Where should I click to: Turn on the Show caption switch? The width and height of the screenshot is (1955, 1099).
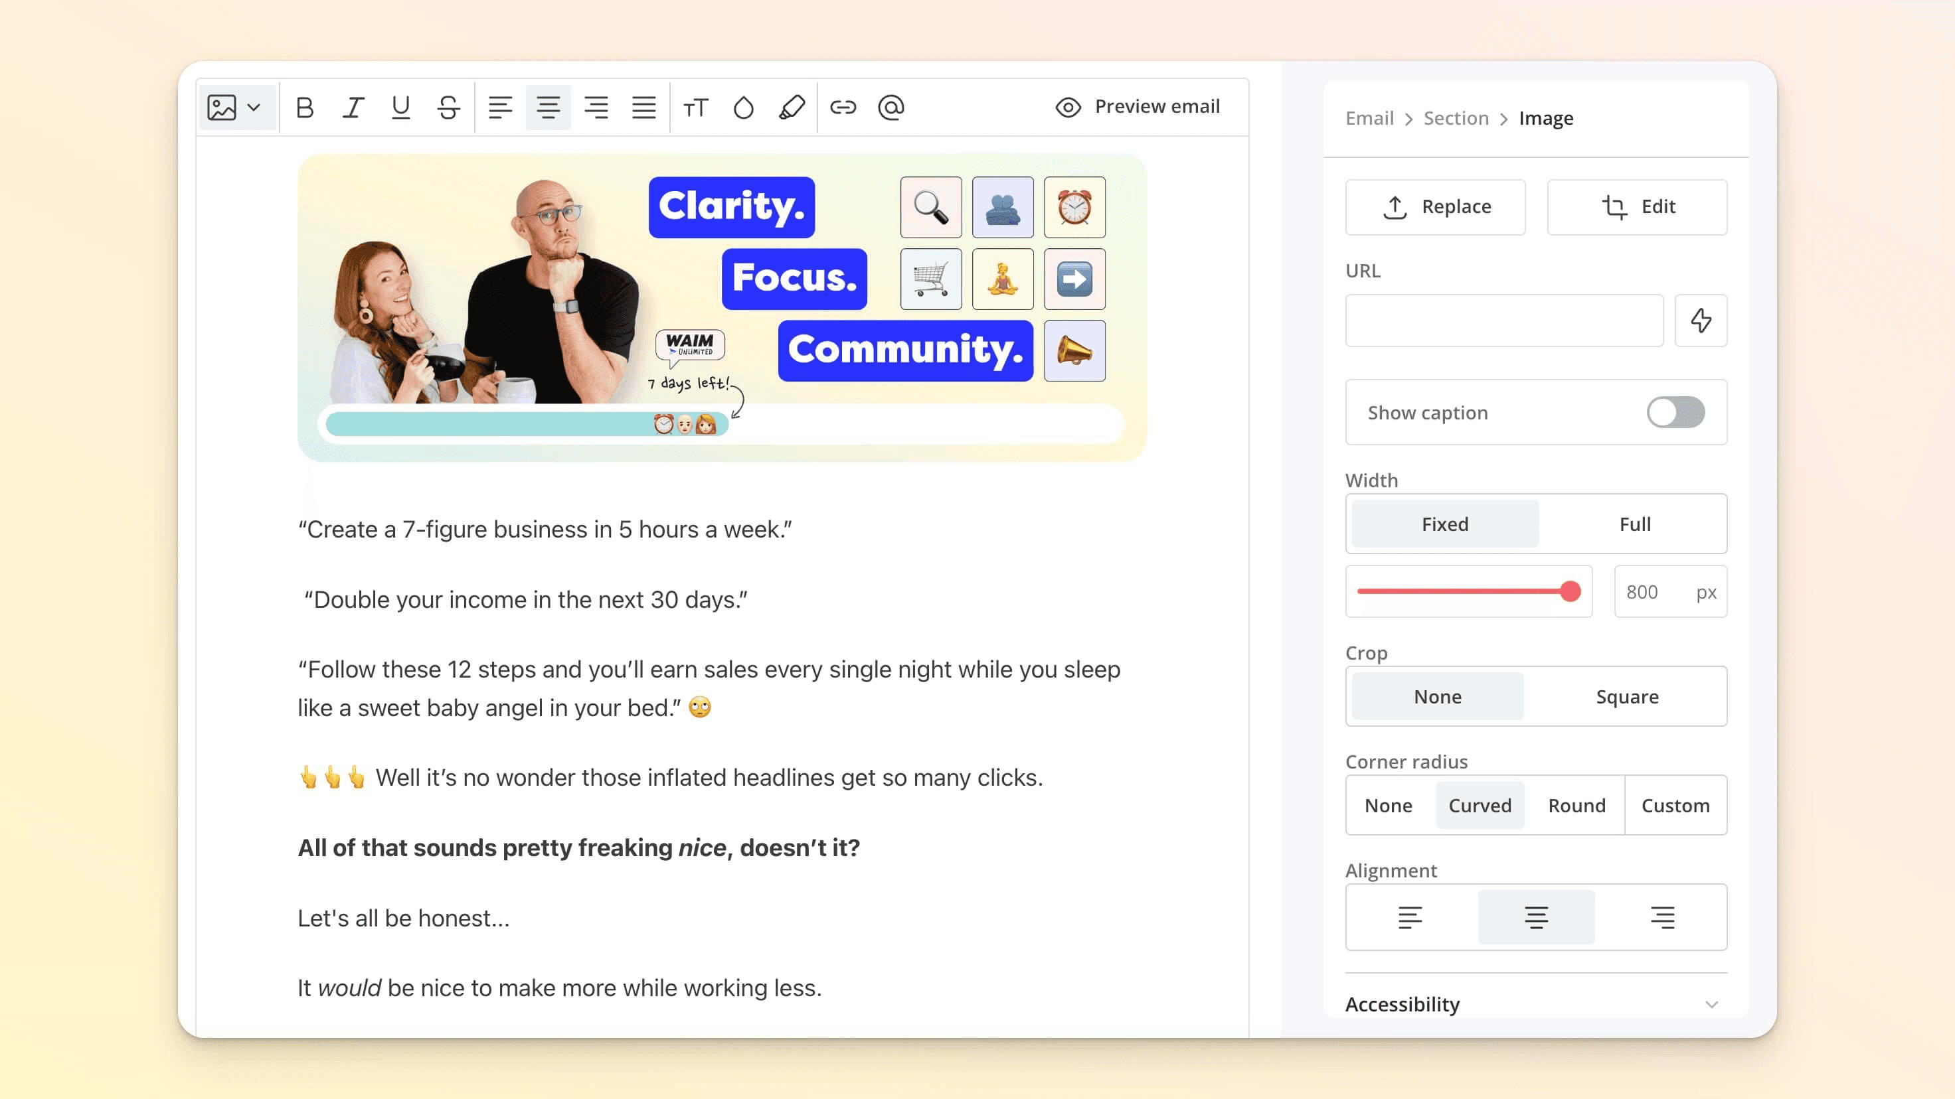point(1675,413)
